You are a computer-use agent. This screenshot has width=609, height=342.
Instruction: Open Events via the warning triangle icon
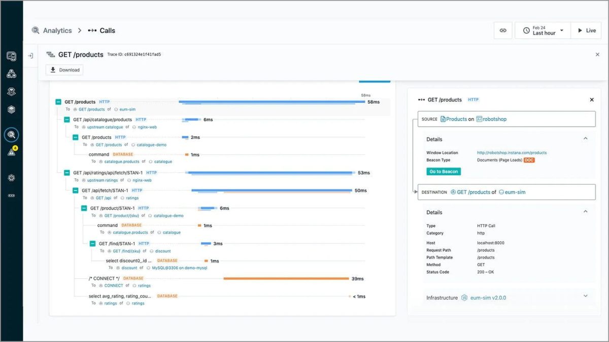tap(12, 153)
